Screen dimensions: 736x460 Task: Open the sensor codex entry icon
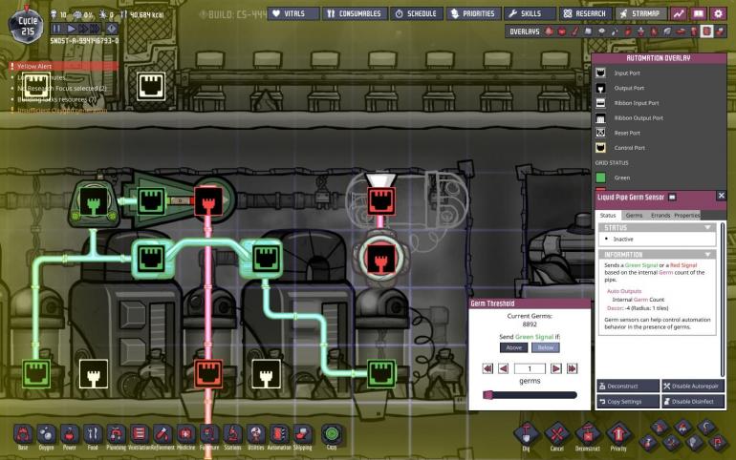[x=672, y=198]
